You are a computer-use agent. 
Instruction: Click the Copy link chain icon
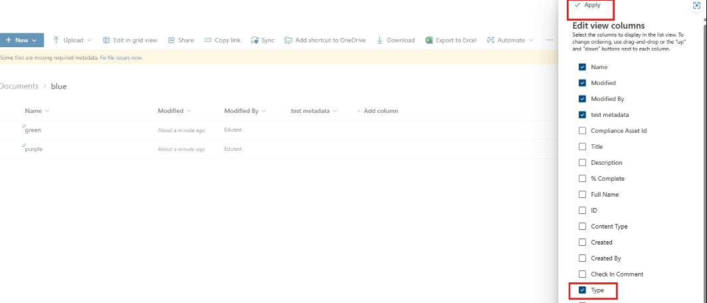pos(208,40)
